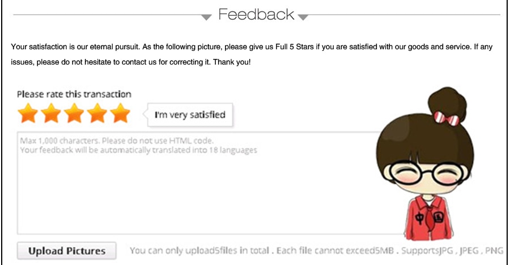
Task: Click the "Max 1,000 characters" placeholder text
Action: 117,141
